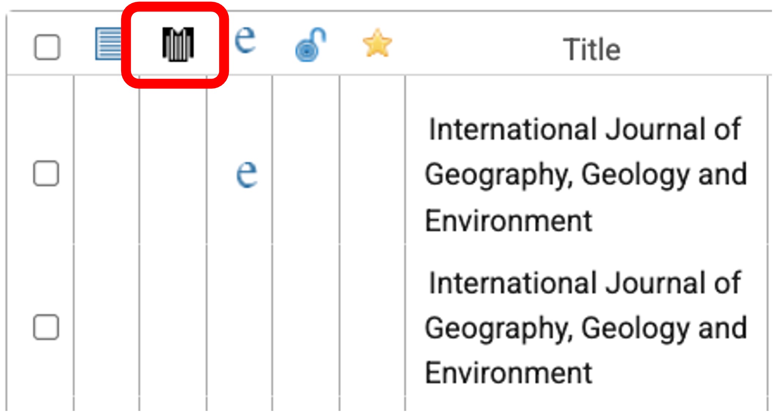The width and height of the screenshot is (773, 412).
Task: Sort by the Title column header
Action: pyautogui.click(x=591, y=49)
